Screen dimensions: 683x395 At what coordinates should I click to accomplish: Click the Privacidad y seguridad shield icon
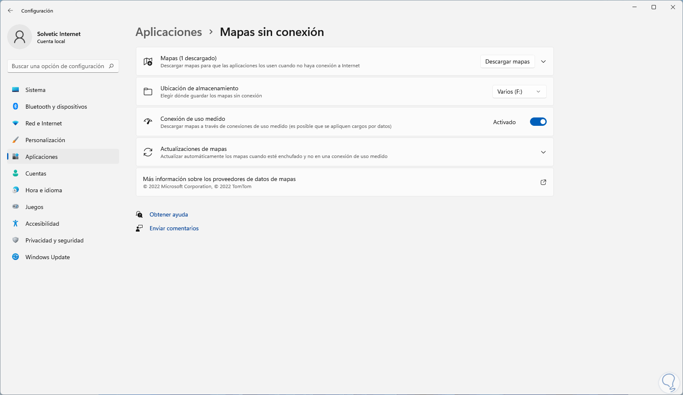click(x=15, y=240)
